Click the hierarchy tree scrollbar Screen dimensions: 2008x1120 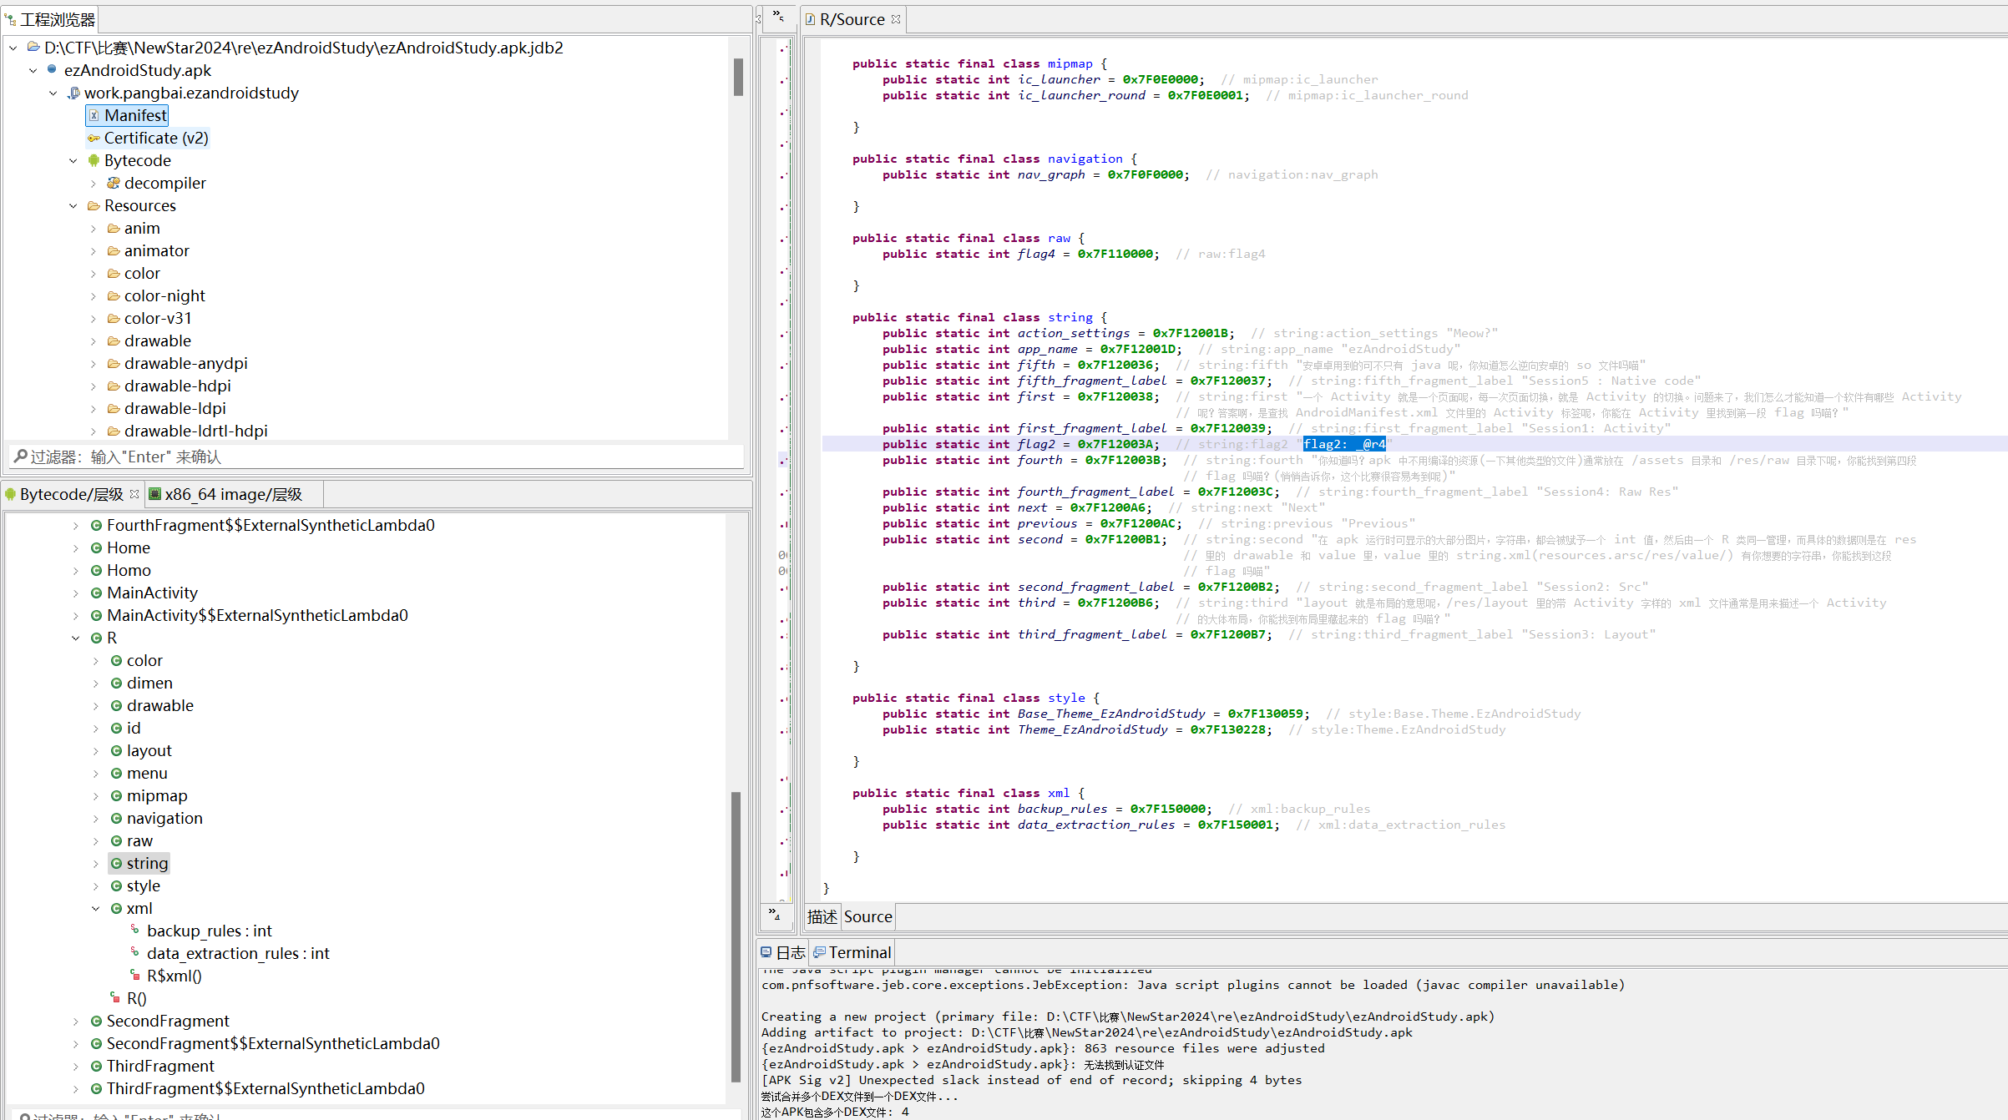pos(736,936)
